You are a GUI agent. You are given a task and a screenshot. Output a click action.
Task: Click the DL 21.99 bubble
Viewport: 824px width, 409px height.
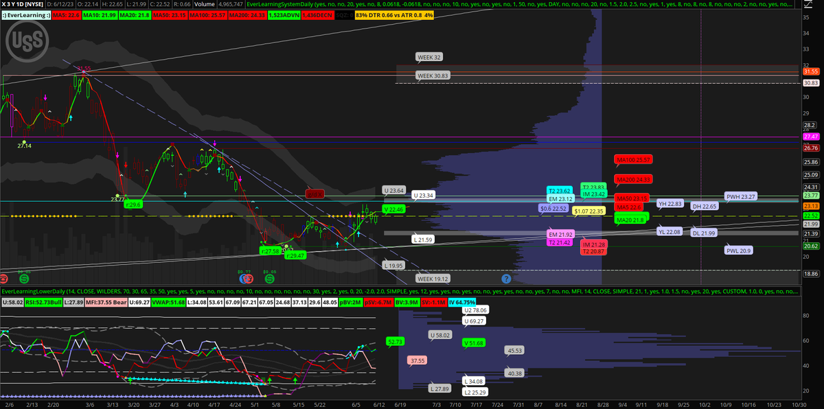pos(705,233)
